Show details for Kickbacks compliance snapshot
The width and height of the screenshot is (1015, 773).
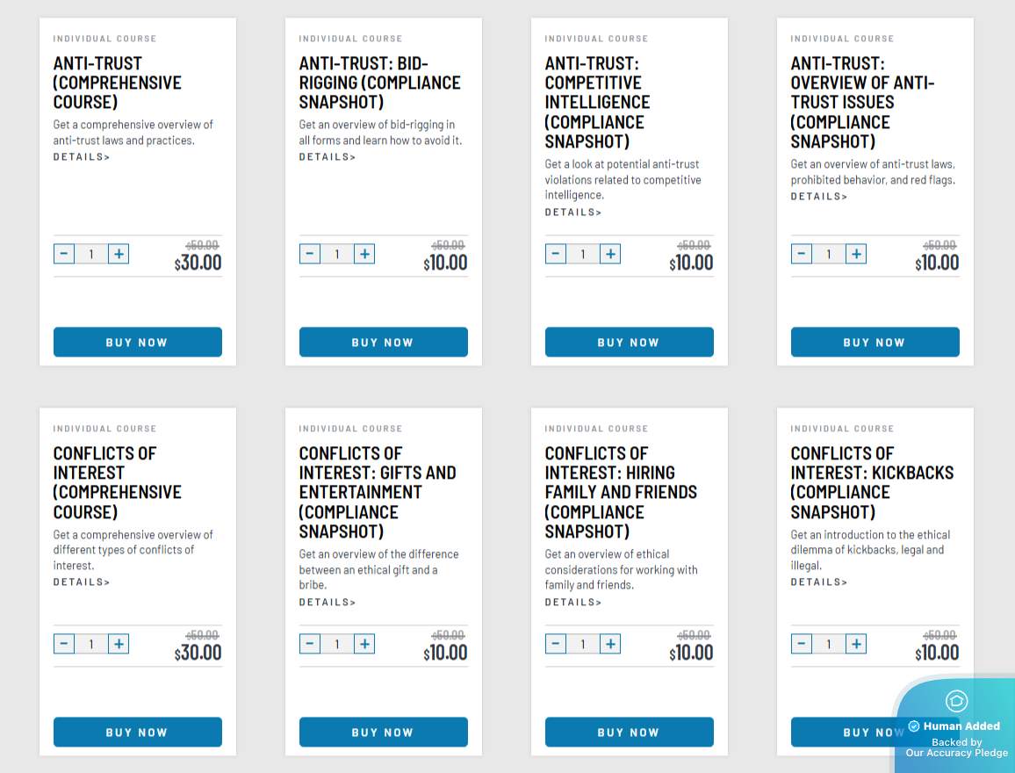[x=819, y=582]
